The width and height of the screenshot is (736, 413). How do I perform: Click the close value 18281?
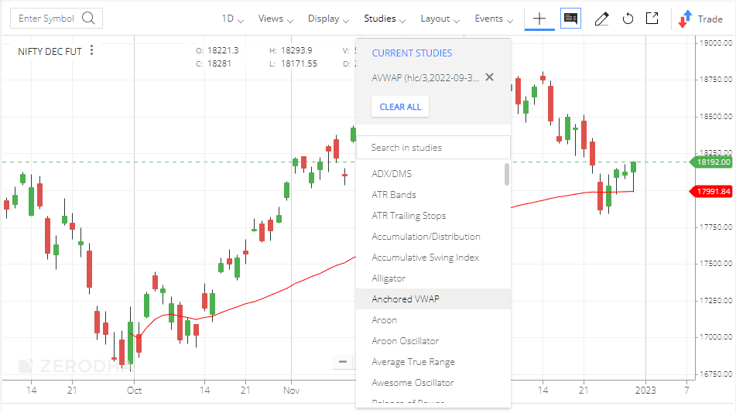pyautogui.click(x=219, y=63)
